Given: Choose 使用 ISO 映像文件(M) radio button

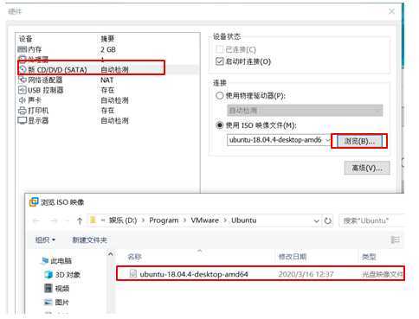Looking at the screenshot, I should pos(220,125).
